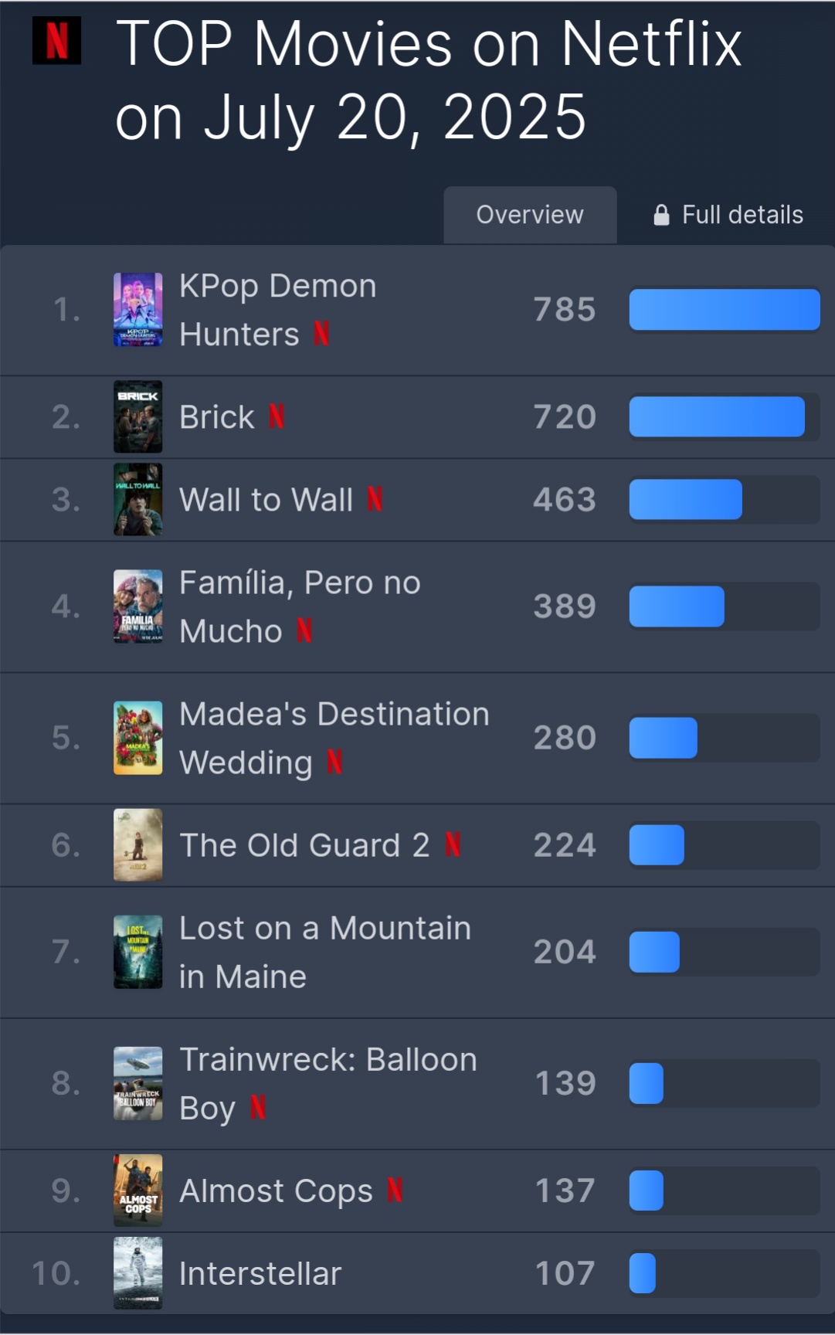Click the Netflix N badge beside Wall to Wall
The height and width of the screenshot is (1335, 835).
(x=375, y=499)
